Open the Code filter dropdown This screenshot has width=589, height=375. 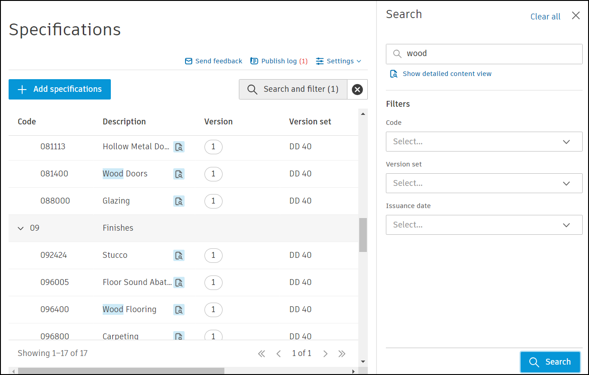click(x=484, y=142)
